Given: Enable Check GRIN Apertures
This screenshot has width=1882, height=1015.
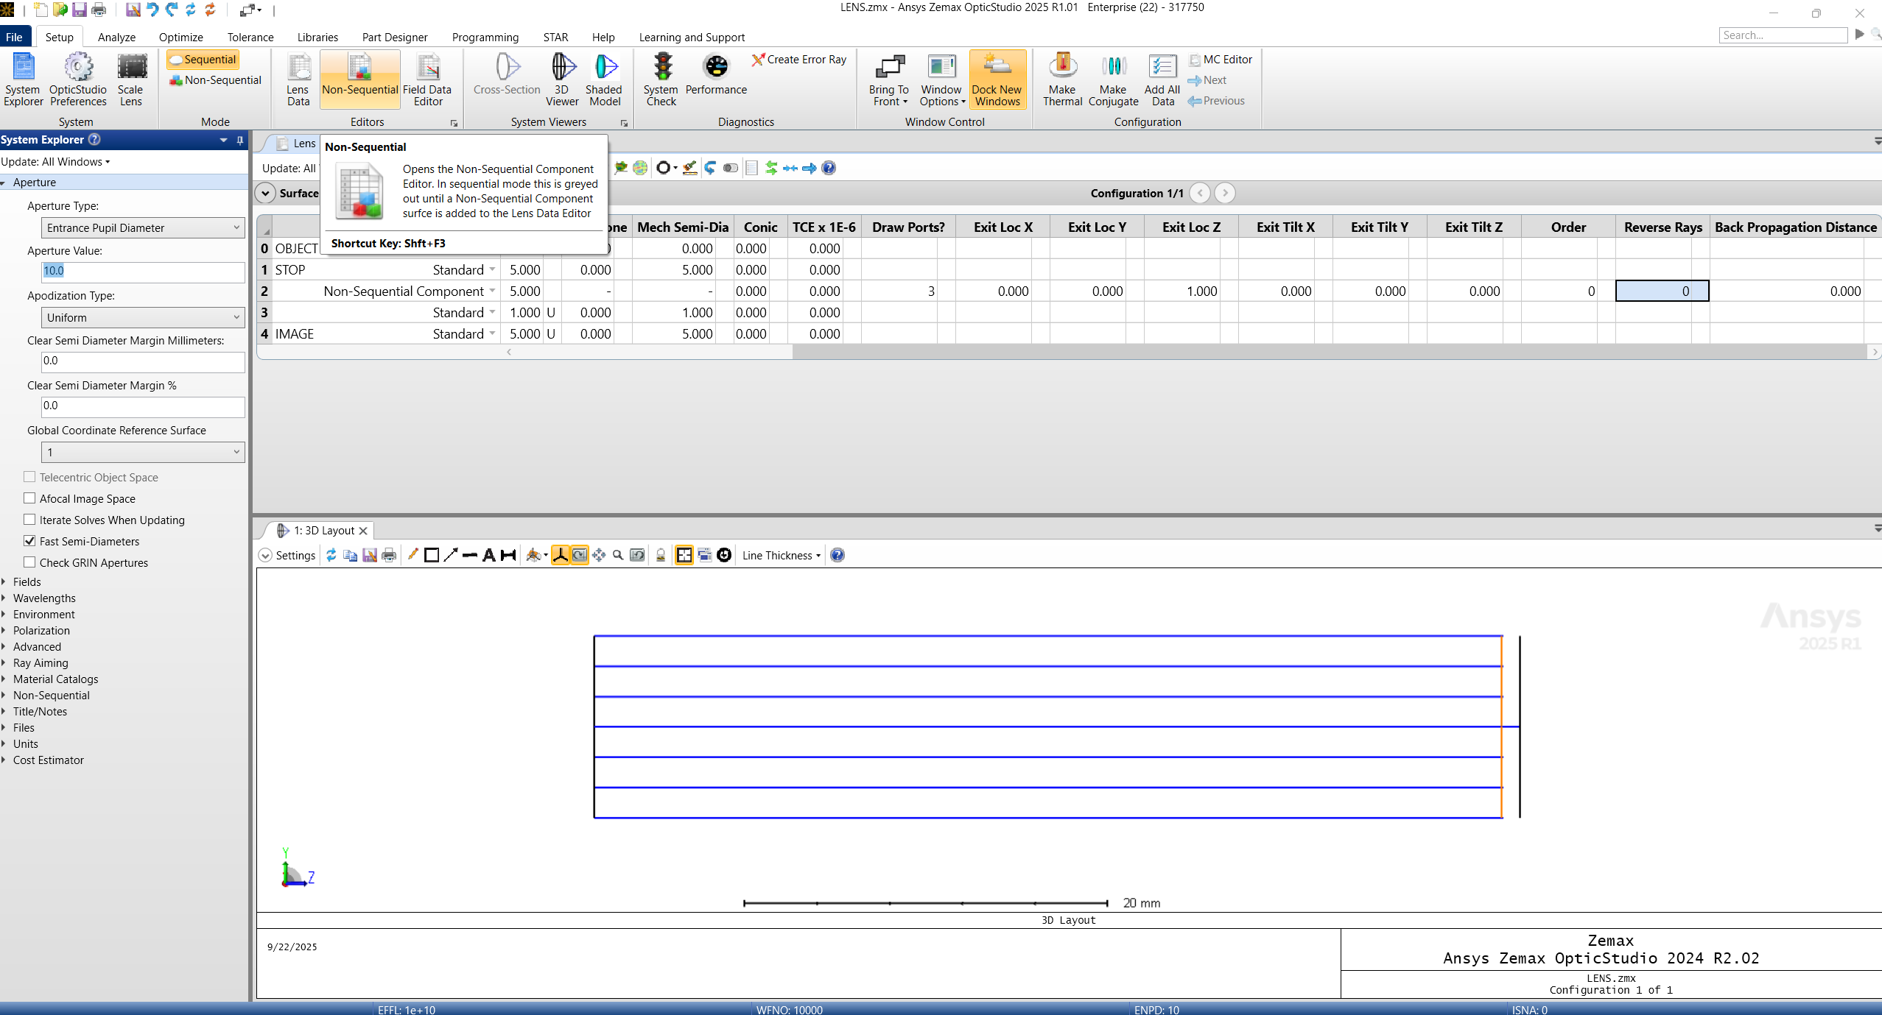Looking at the screenshot, I should 29,562.
